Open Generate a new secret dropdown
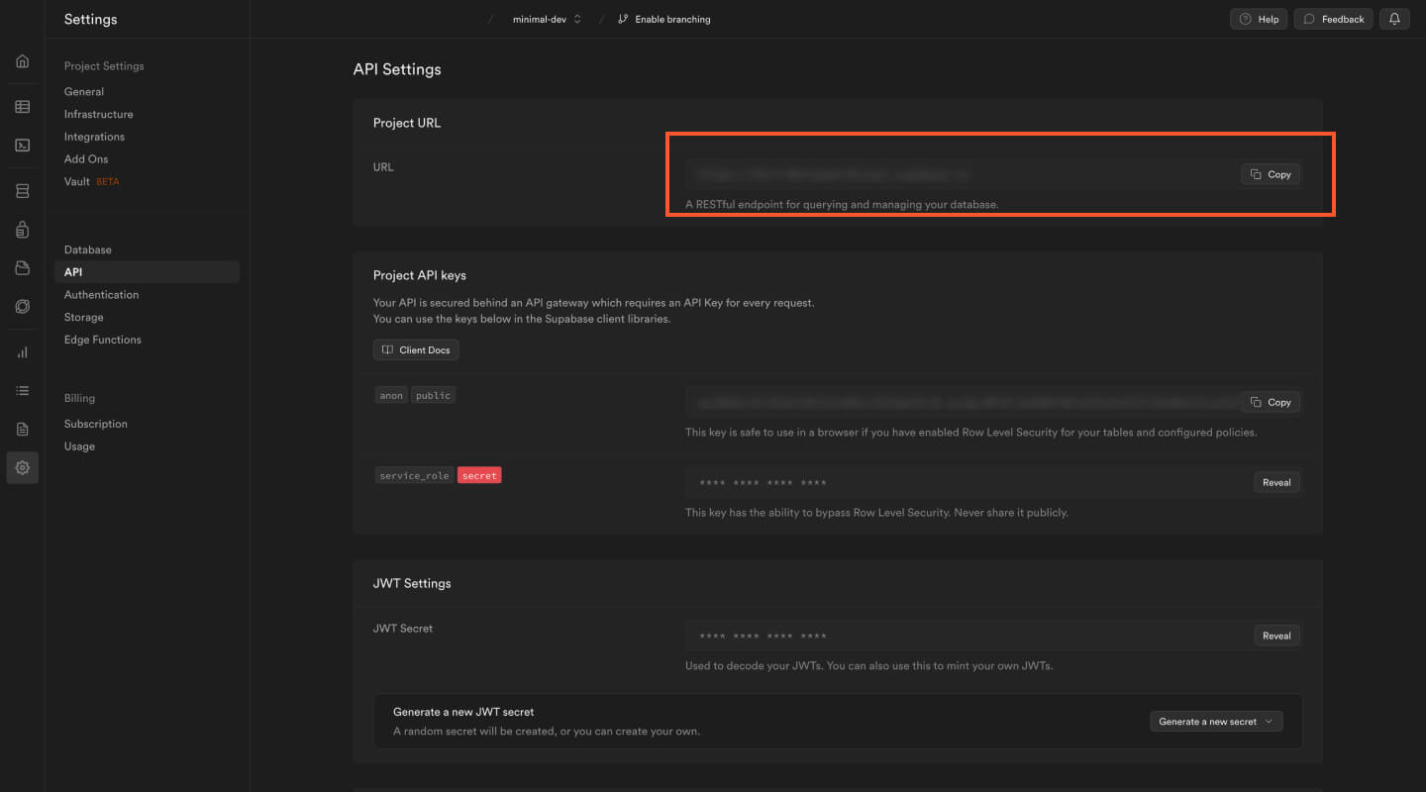 [1216, 722]
